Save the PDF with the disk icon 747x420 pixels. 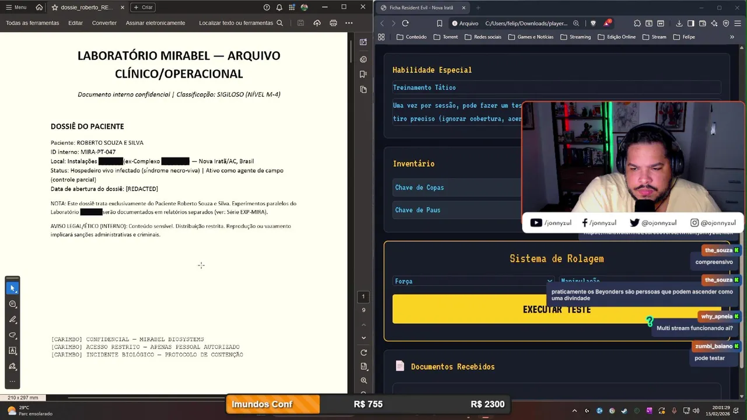click(x=301, y=23)
